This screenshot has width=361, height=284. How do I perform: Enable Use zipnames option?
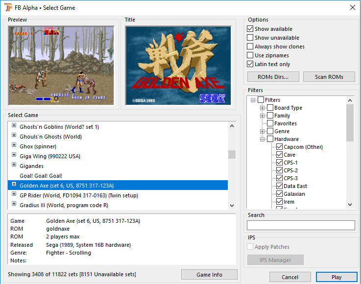tap(250, 55)
